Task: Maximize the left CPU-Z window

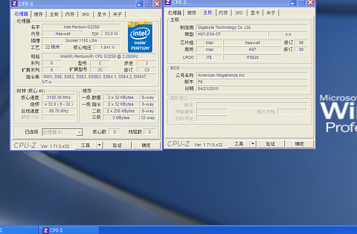Action: pyautogui.click(x=148, y=4)
